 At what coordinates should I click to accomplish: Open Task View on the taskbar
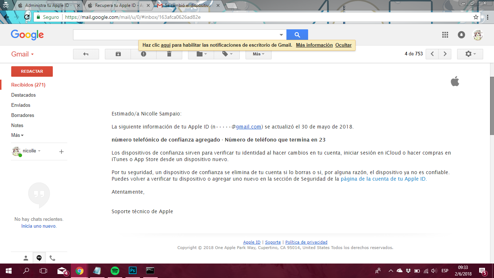point(43,271)
